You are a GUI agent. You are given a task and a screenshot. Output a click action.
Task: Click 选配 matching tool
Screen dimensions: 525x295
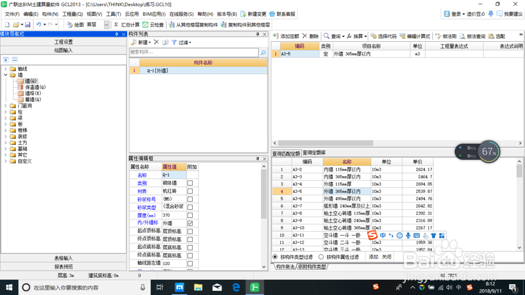(x=497, y=36)
